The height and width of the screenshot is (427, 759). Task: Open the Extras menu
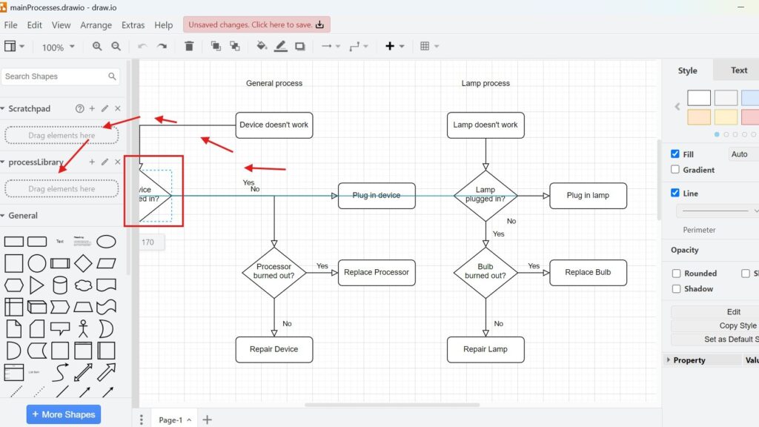pyautogui.click(x=133, y=24)
